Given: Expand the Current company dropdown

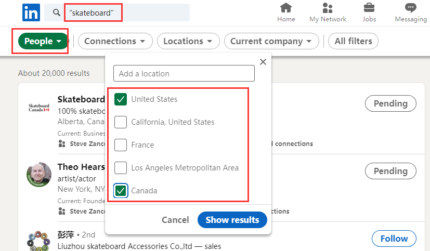Looking at the screenshot, I should coord(271,41).
